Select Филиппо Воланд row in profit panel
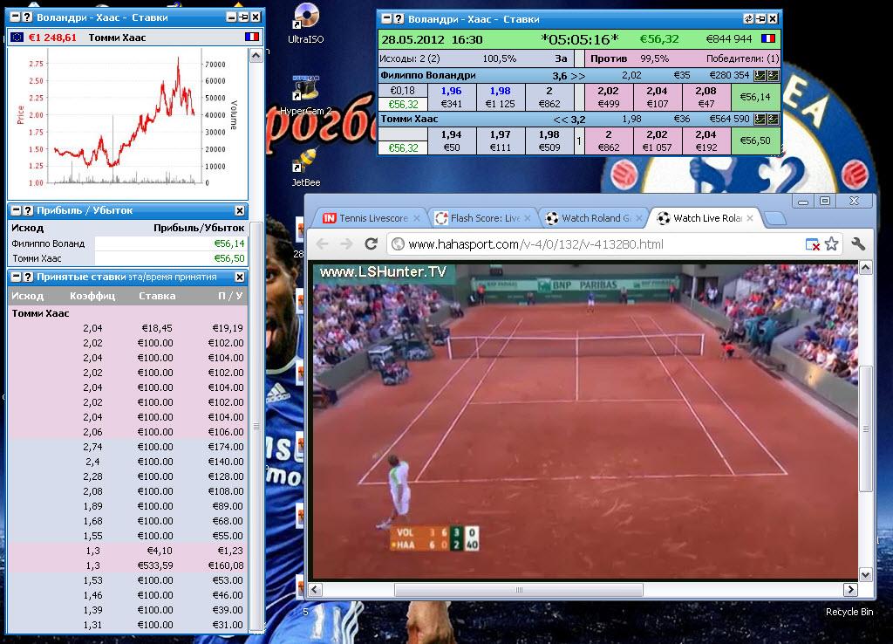 [x=128, y=243]
